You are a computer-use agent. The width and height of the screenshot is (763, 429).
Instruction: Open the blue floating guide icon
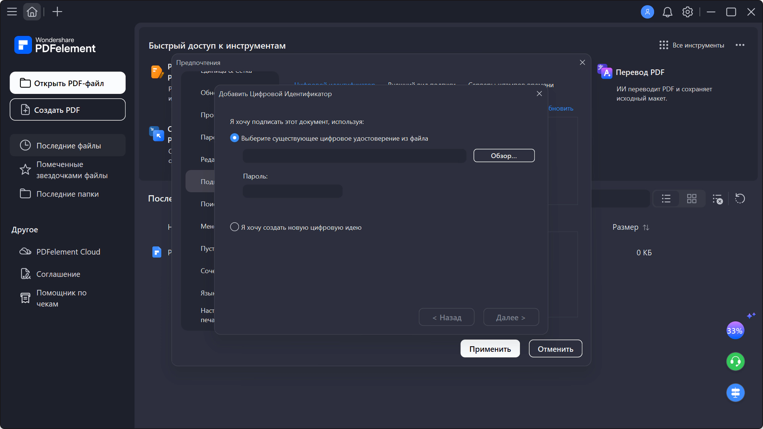coord(735,392)
